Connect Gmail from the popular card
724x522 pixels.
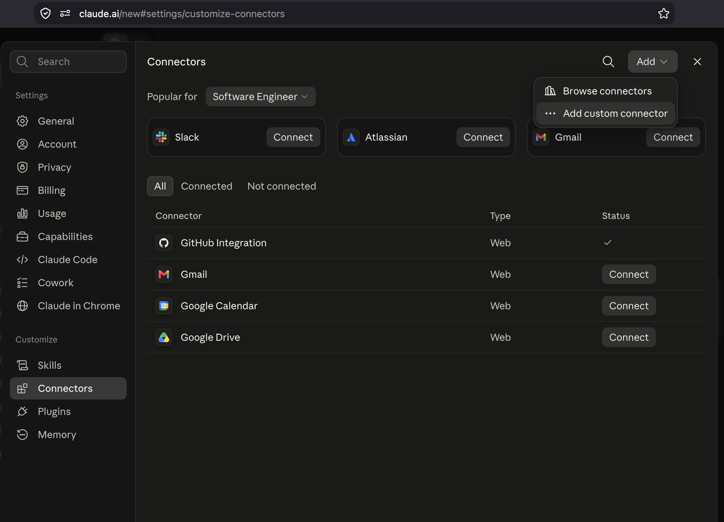(x=673, y=137)
